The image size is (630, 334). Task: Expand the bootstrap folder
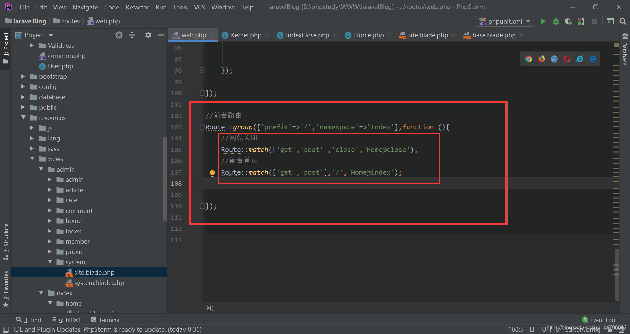(23, 76)
